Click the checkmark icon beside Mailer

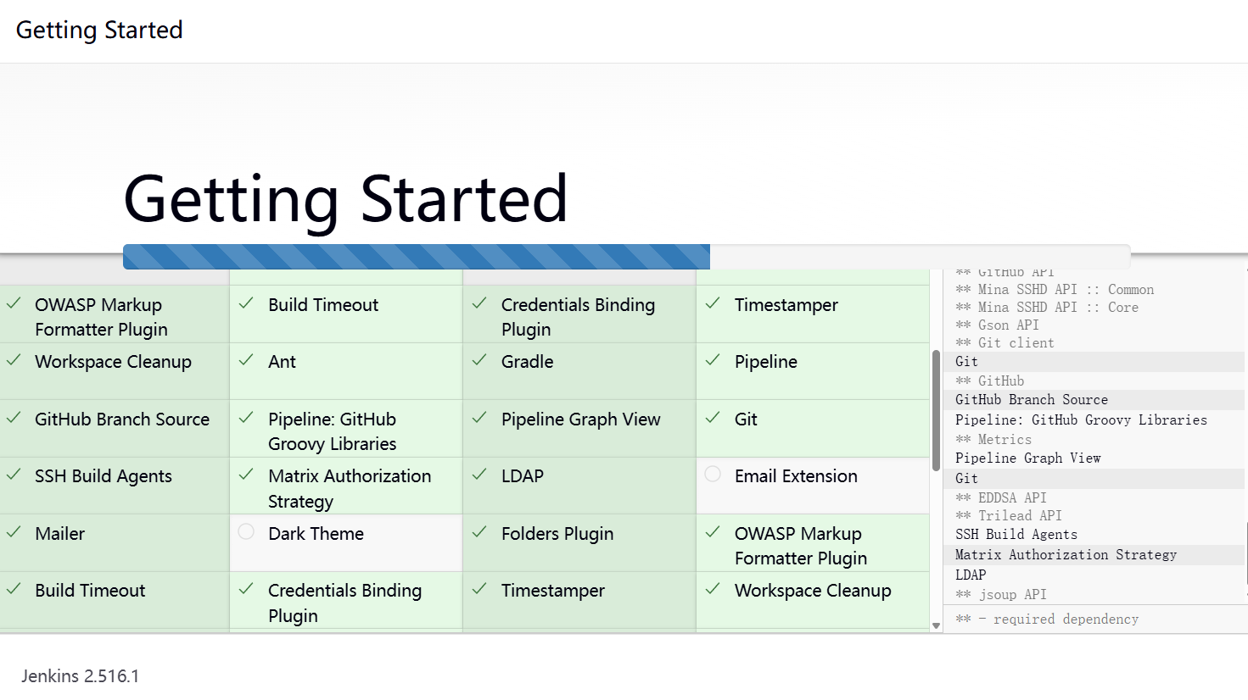pyautogui.click(x=14, y=532)
